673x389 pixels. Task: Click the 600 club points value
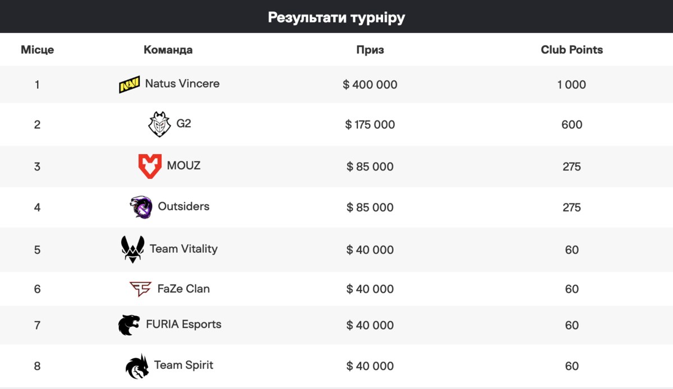(572, 124)
